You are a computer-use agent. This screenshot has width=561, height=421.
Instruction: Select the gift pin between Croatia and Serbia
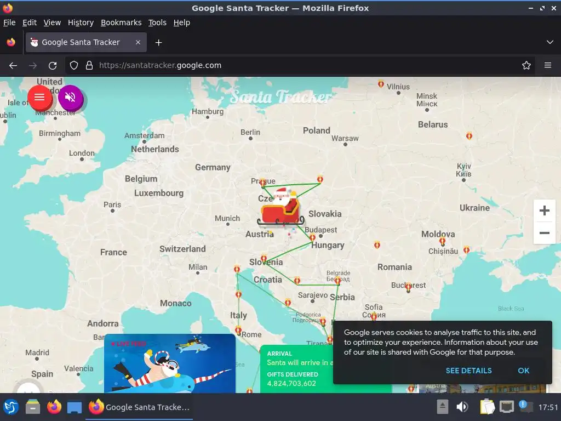point(297,281)
